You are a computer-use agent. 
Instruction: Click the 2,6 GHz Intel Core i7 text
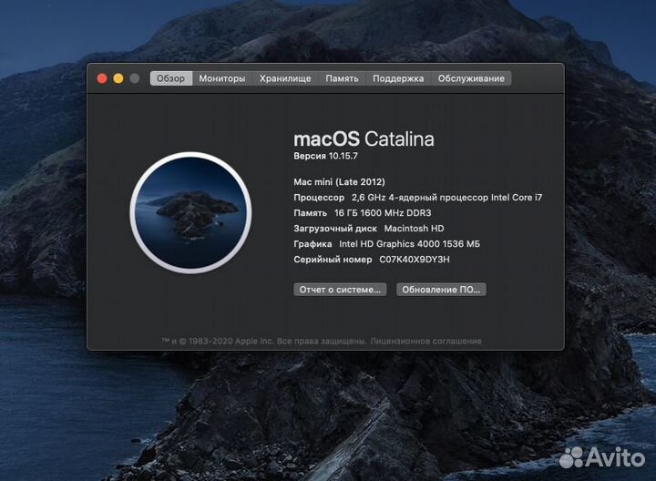click(446, 198)
